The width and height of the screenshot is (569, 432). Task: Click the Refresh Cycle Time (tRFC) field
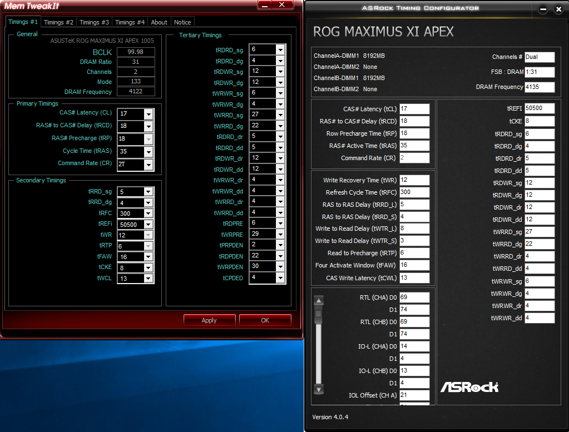[414, 192]
